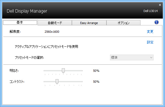
Task: Open the blue info icon
Action: [157, 22]
